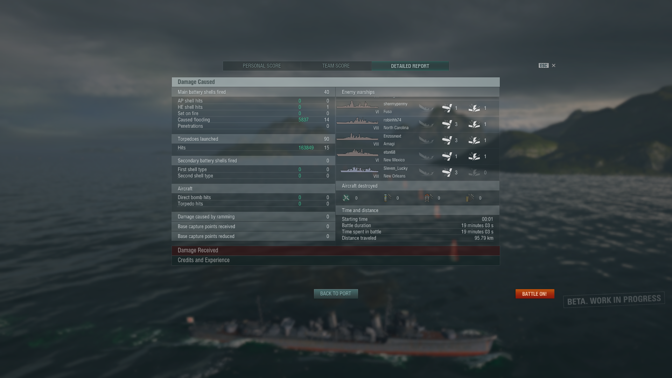Click the fighter aircraft destroyed icon
Viewport: 672px width, 378px height.
tap(346, 198)
